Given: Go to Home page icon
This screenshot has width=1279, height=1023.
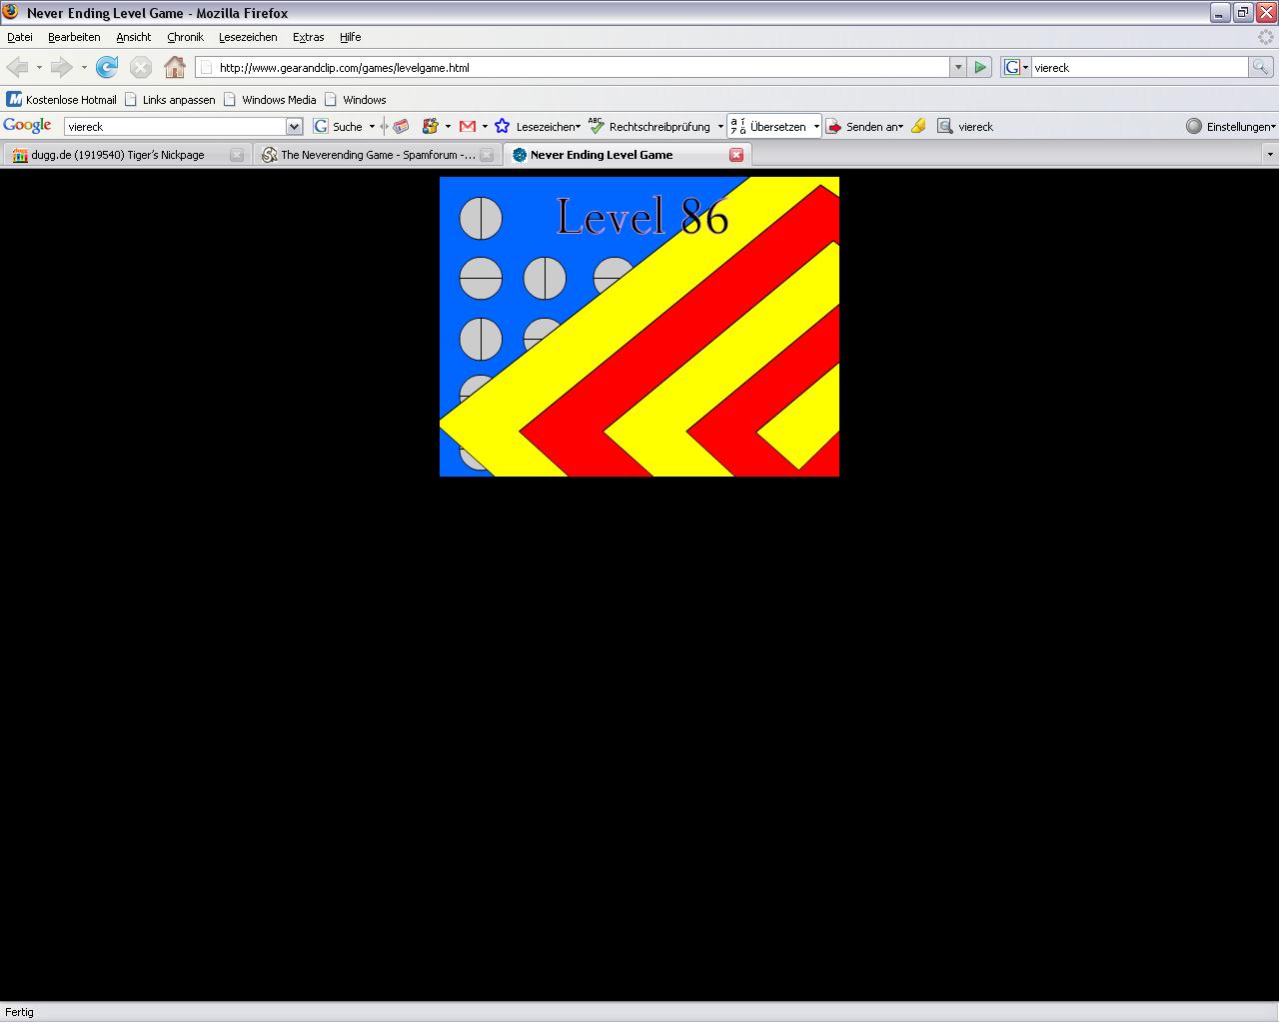Looking at the screenshot, I should [x=175, y=67].
